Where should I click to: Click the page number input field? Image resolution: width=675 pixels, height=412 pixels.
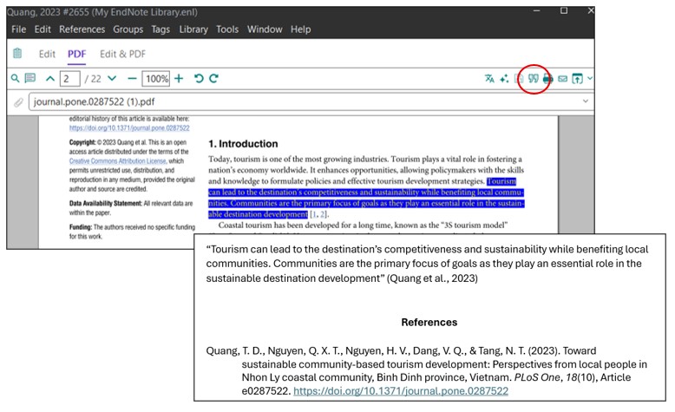tap(70, 79)
